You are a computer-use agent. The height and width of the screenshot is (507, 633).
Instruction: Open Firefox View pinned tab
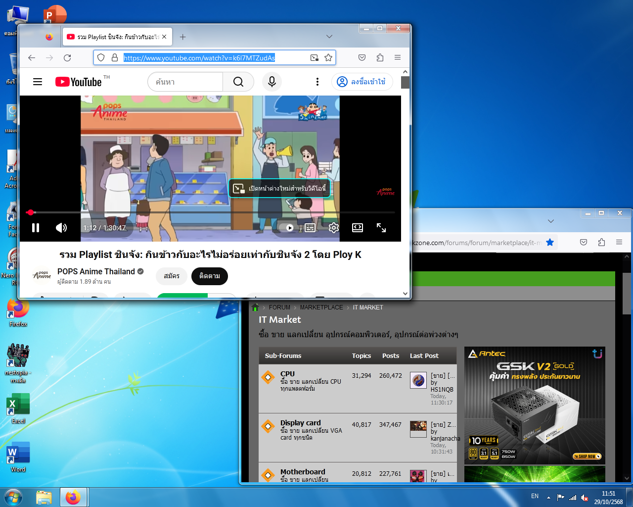pyautogui.click(x=49, y=37)
